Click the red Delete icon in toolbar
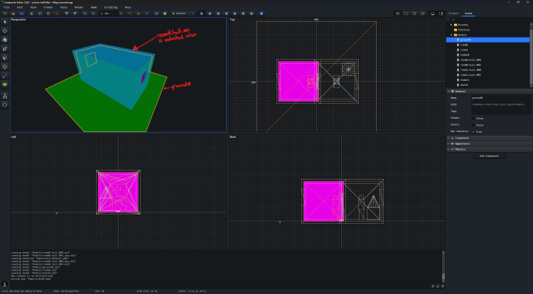This screenshot has height=294, width=533. 56,13
